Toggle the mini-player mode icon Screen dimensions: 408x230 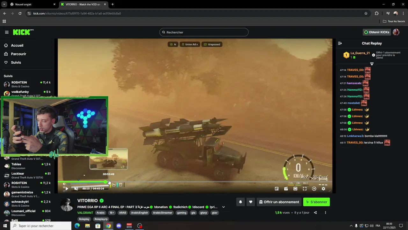point(277,189)
